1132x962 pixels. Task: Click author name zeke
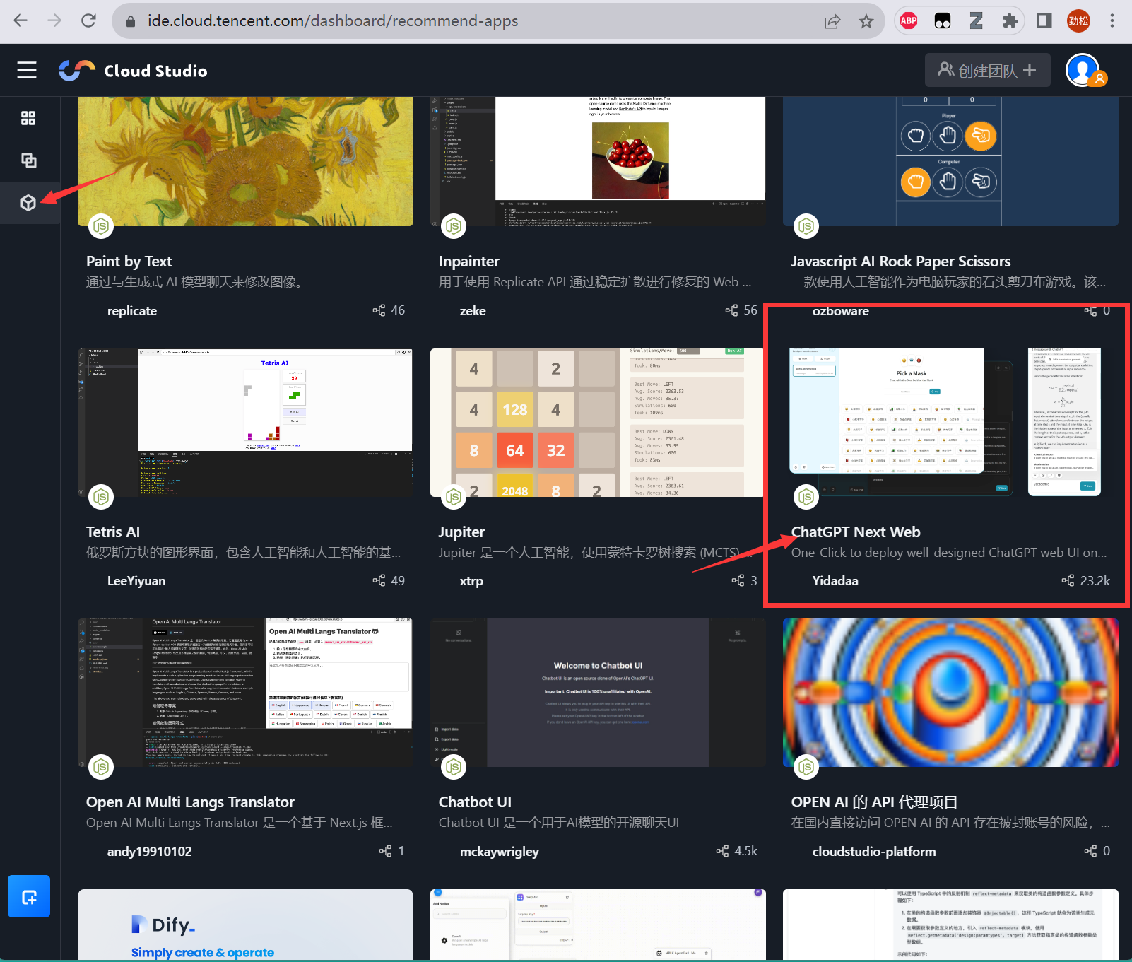[473, 311]
